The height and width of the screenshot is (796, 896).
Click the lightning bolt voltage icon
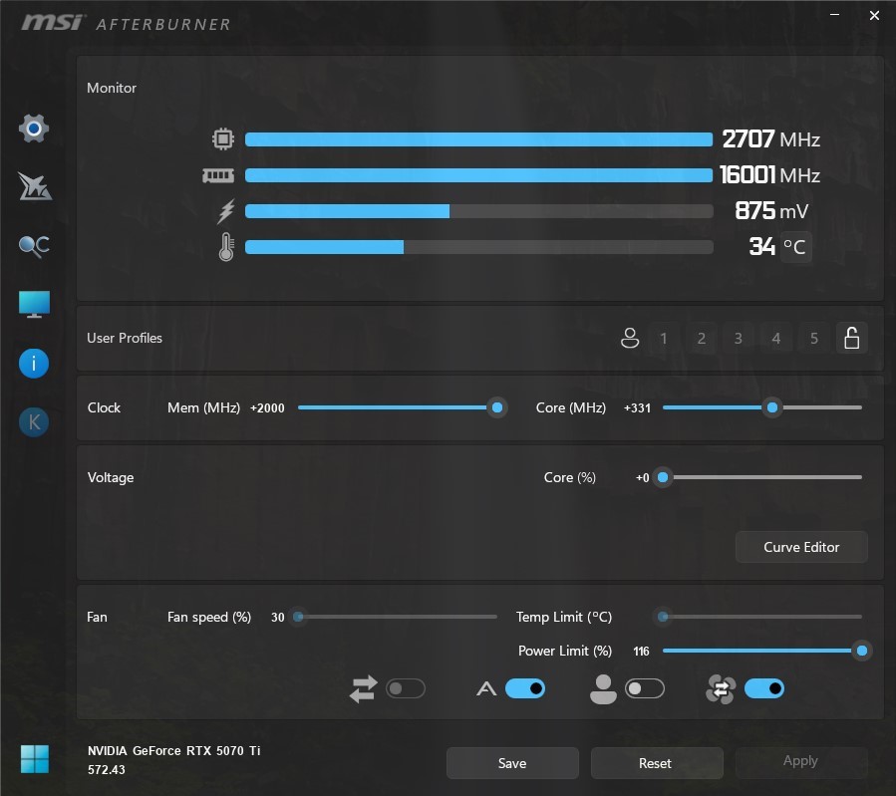coord(225,211)
